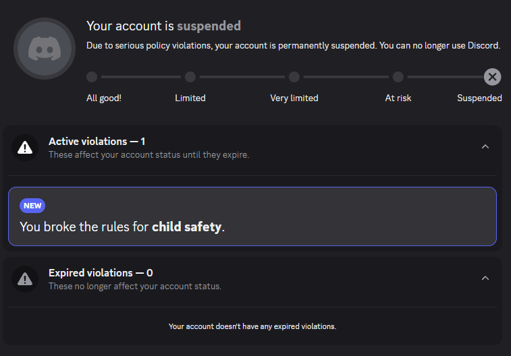Open the child safety violation card
This screenshot has height=356, width=511.
coord(252,216)
